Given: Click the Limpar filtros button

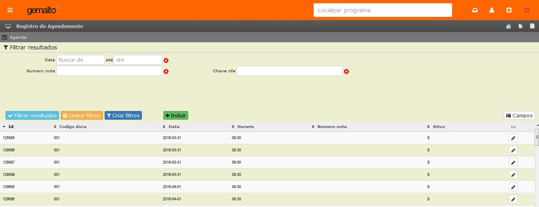Looking at the screenshot, I should click(82, 116).
